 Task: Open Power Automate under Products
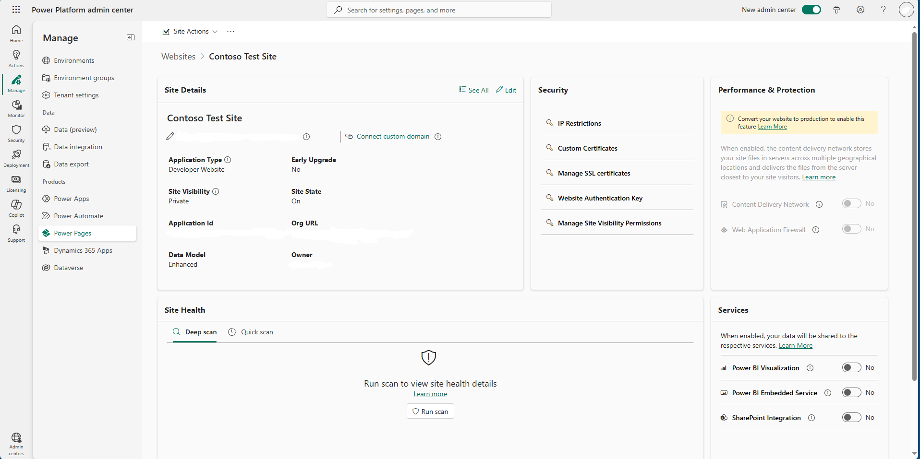coord(87,216)
